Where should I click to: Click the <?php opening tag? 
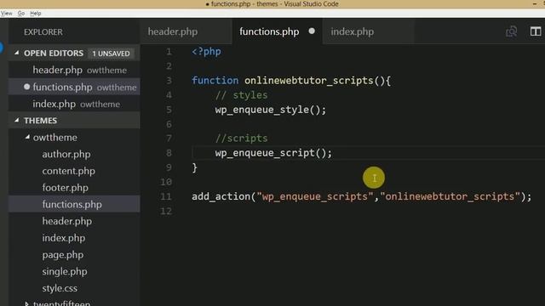pyautogui.click(x=206, y=52)
